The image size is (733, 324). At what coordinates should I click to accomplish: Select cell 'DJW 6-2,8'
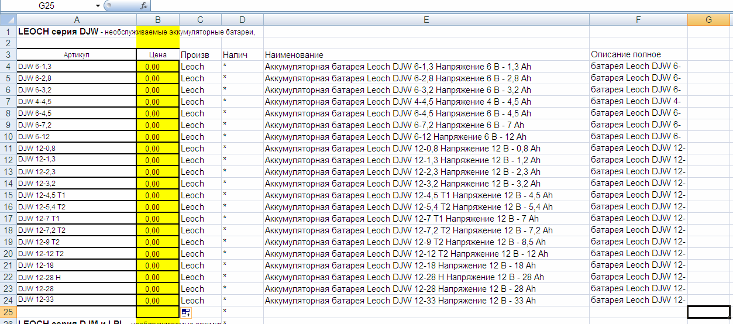pyautogui.click(x=77, y=78)
